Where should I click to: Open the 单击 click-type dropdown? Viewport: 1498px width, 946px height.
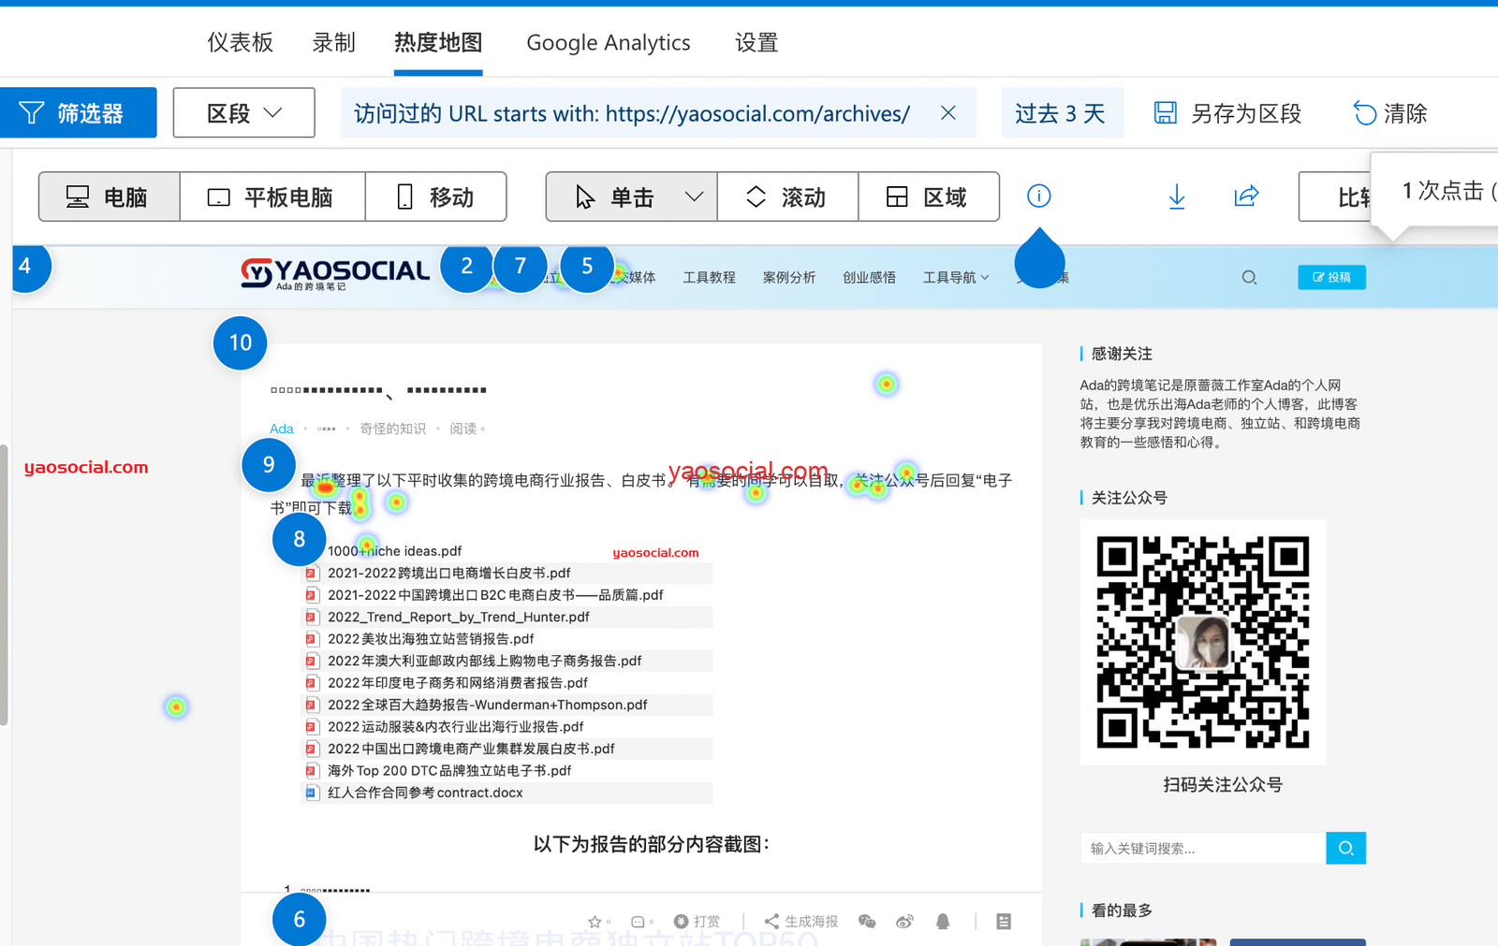coord(694,196)
